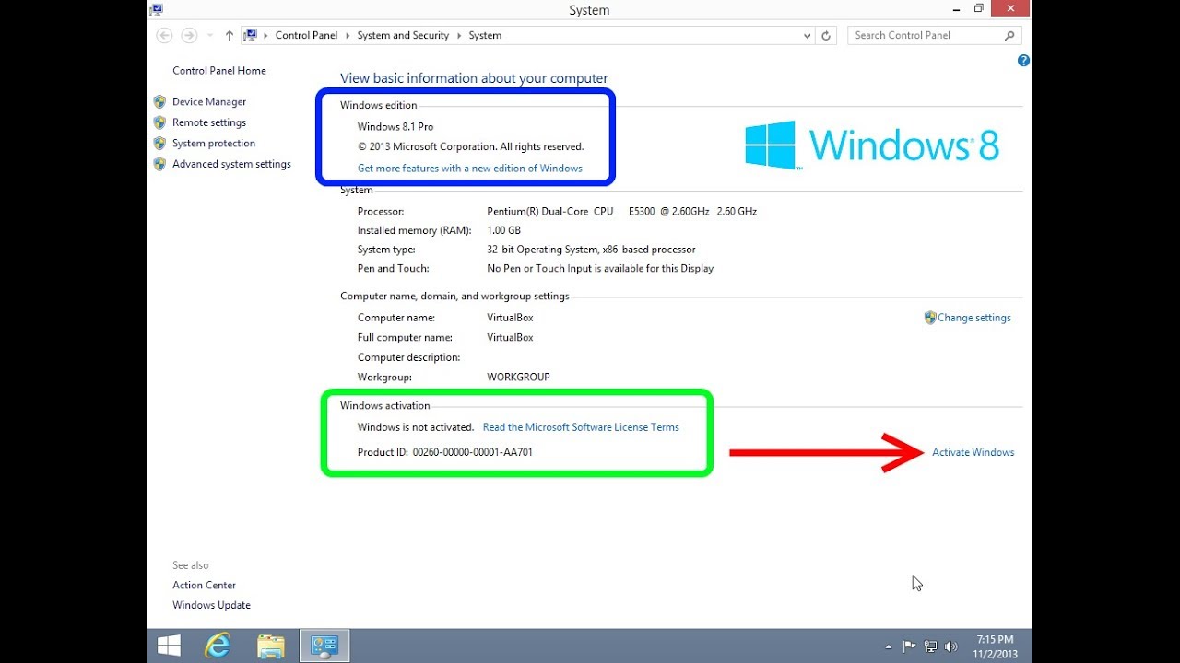Click the WORKGROUP value
Viewport: 1180px width, 663px height.
pos(518,378)
